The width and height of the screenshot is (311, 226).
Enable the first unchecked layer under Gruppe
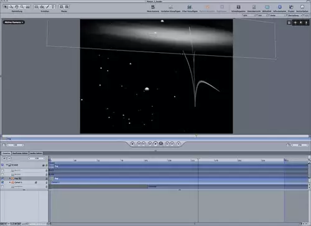pos(2,170)
